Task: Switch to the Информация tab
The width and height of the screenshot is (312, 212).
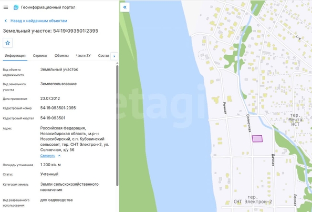Action: [15, 56]
